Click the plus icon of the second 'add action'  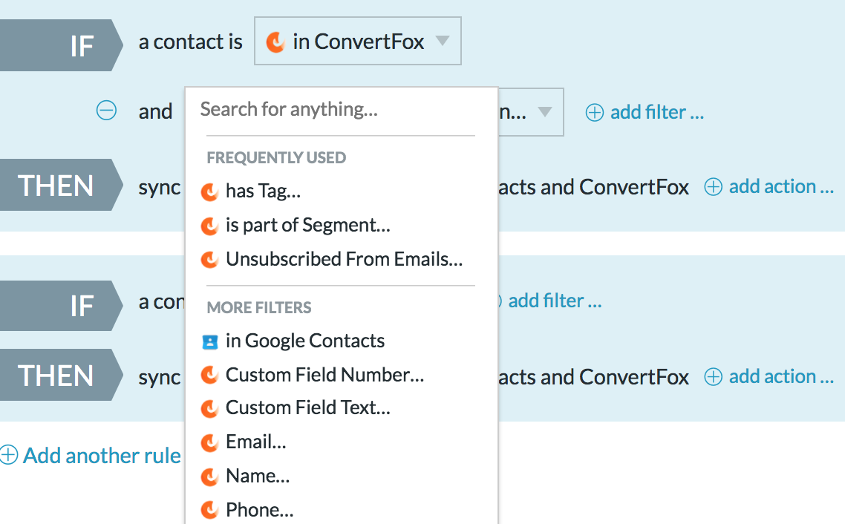point(713,376)
